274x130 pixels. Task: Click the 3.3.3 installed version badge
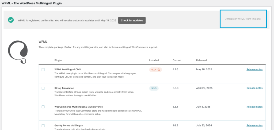point(154,88)
